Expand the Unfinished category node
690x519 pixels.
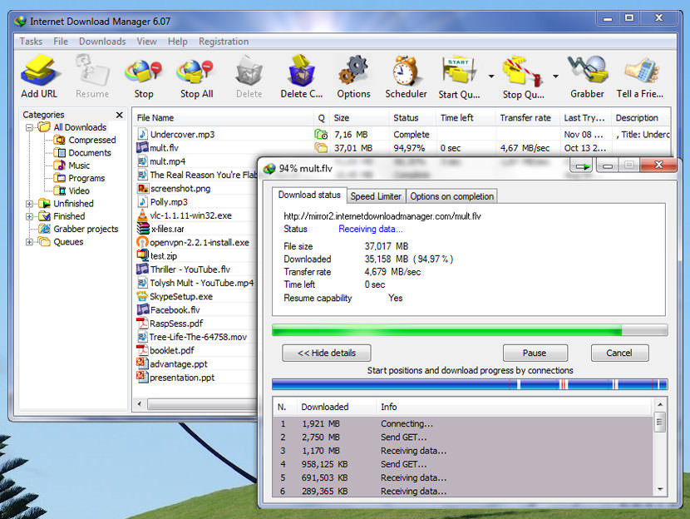pos(29,204)
